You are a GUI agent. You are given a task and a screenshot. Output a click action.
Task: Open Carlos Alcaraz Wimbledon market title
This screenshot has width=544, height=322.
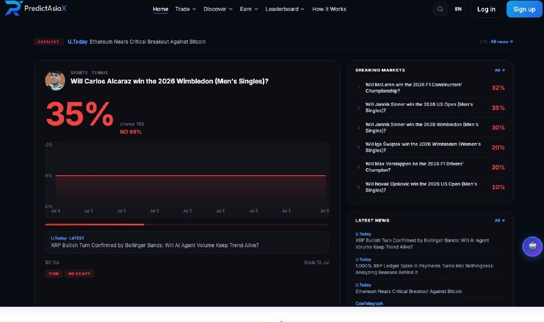[169, 81]
